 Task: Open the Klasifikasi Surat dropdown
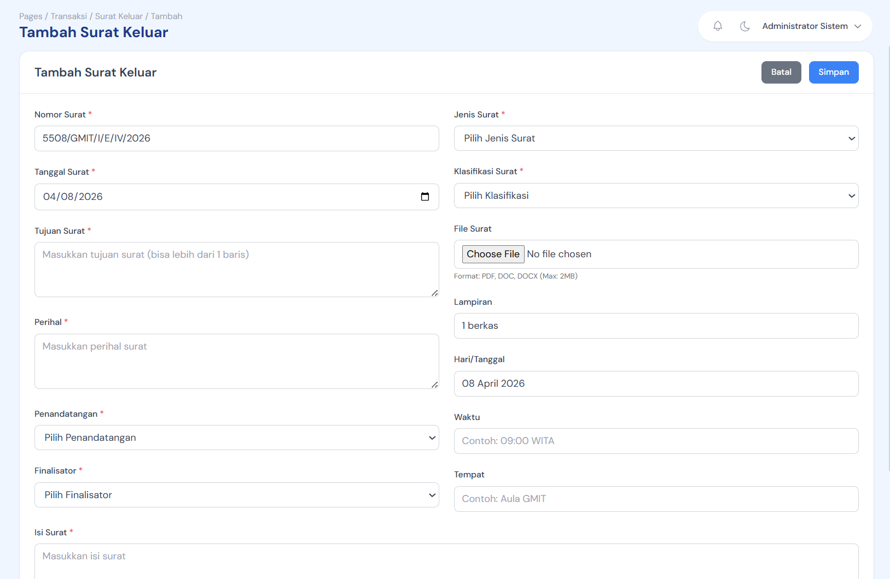click(x=656, y=196)
